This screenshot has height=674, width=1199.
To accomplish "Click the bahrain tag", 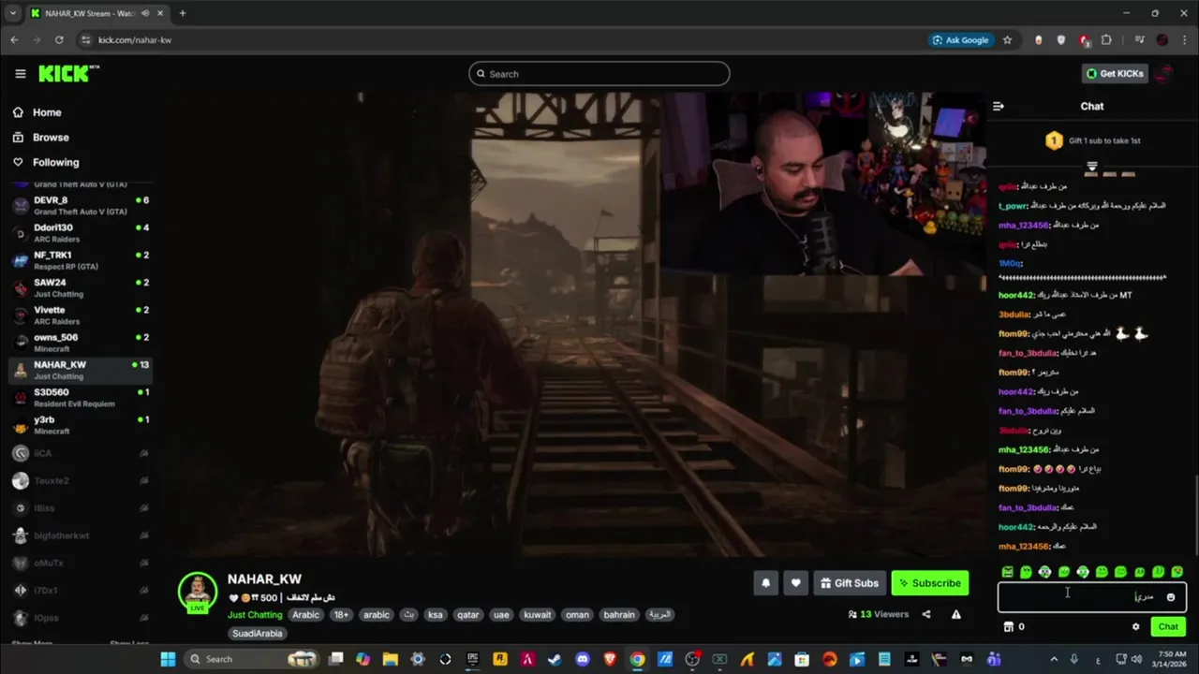I will [x=619, y=615].
